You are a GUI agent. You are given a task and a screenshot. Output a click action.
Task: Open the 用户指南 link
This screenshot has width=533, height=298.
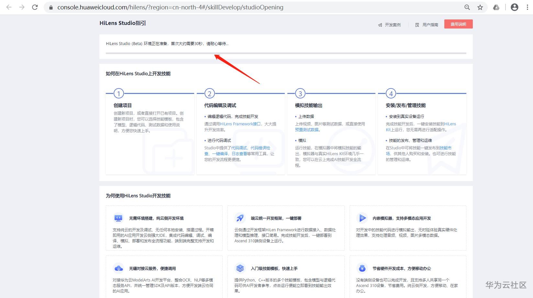(x=427, y=25)
